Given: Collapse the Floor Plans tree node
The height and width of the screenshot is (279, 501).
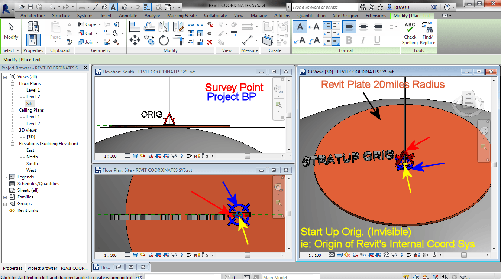Looking at the screenshot, I should (x=12, y=83).
